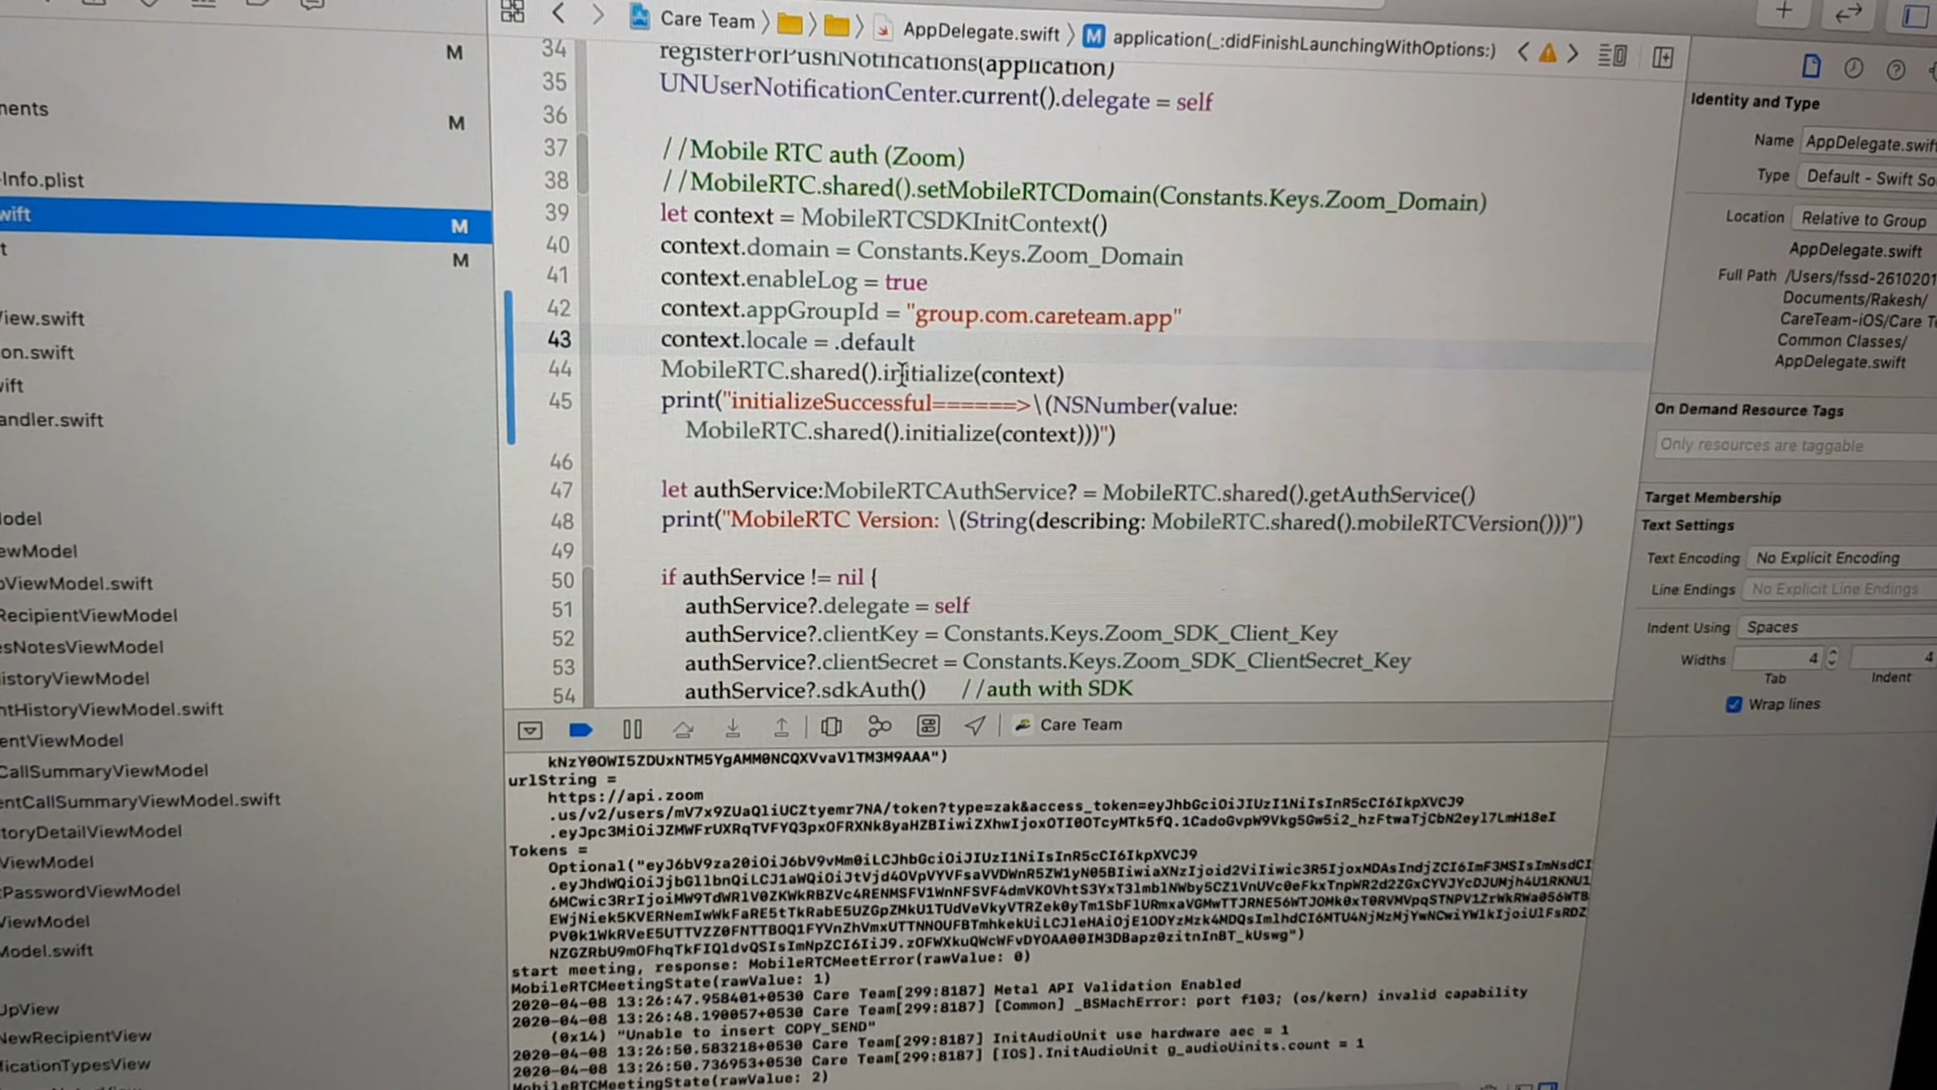Click the Full Path text in inspector
The image size is (1937, 1090).
(1856, 319)
